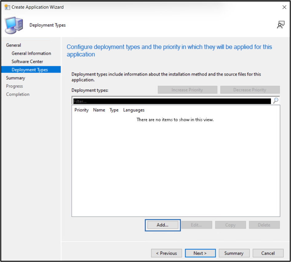This screenshot has height=262, width=291.
Task: Go back with the Previous button
Action: 166,253
